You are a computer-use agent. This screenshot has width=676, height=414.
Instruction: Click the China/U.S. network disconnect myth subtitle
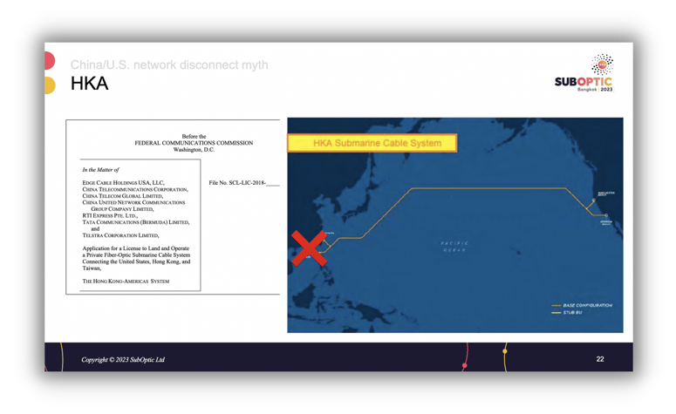click(169, 64)
